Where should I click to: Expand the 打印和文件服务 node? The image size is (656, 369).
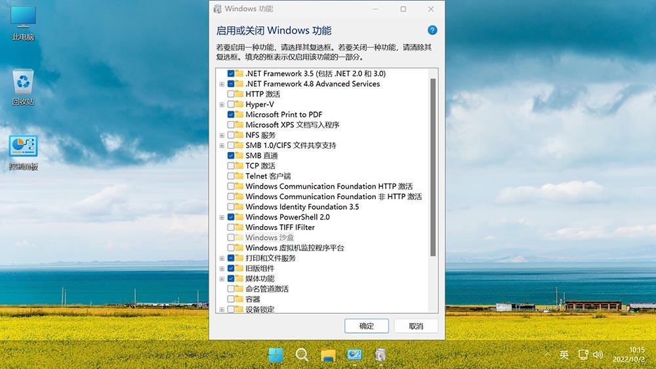click(222, 258)
